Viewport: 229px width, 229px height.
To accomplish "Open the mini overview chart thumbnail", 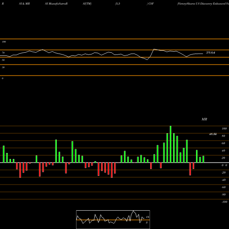I will point(113,219).
